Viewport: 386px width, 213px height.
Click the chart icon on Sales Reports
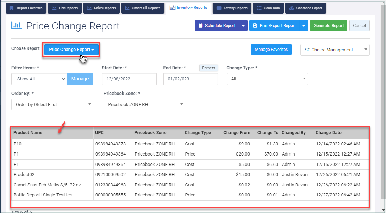pos(89,8)
